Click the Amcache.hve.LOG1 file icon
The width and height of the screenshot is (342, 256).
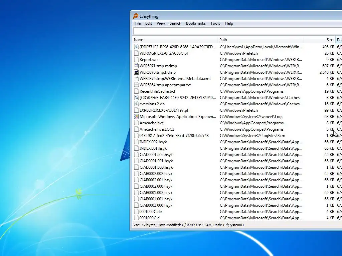pos(136,129)
